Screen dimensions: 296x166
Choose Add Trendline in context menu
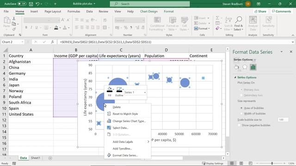pyautogui.click(x=128, y=148)
